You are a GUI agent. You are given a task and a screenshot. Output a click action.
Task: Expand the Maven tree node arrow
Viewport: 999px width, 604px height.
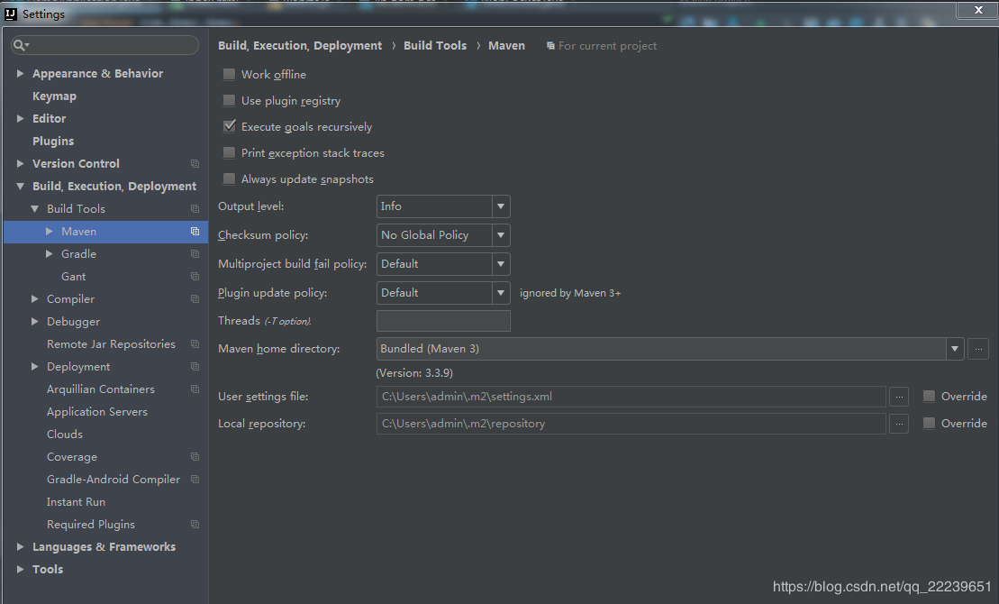50,232
